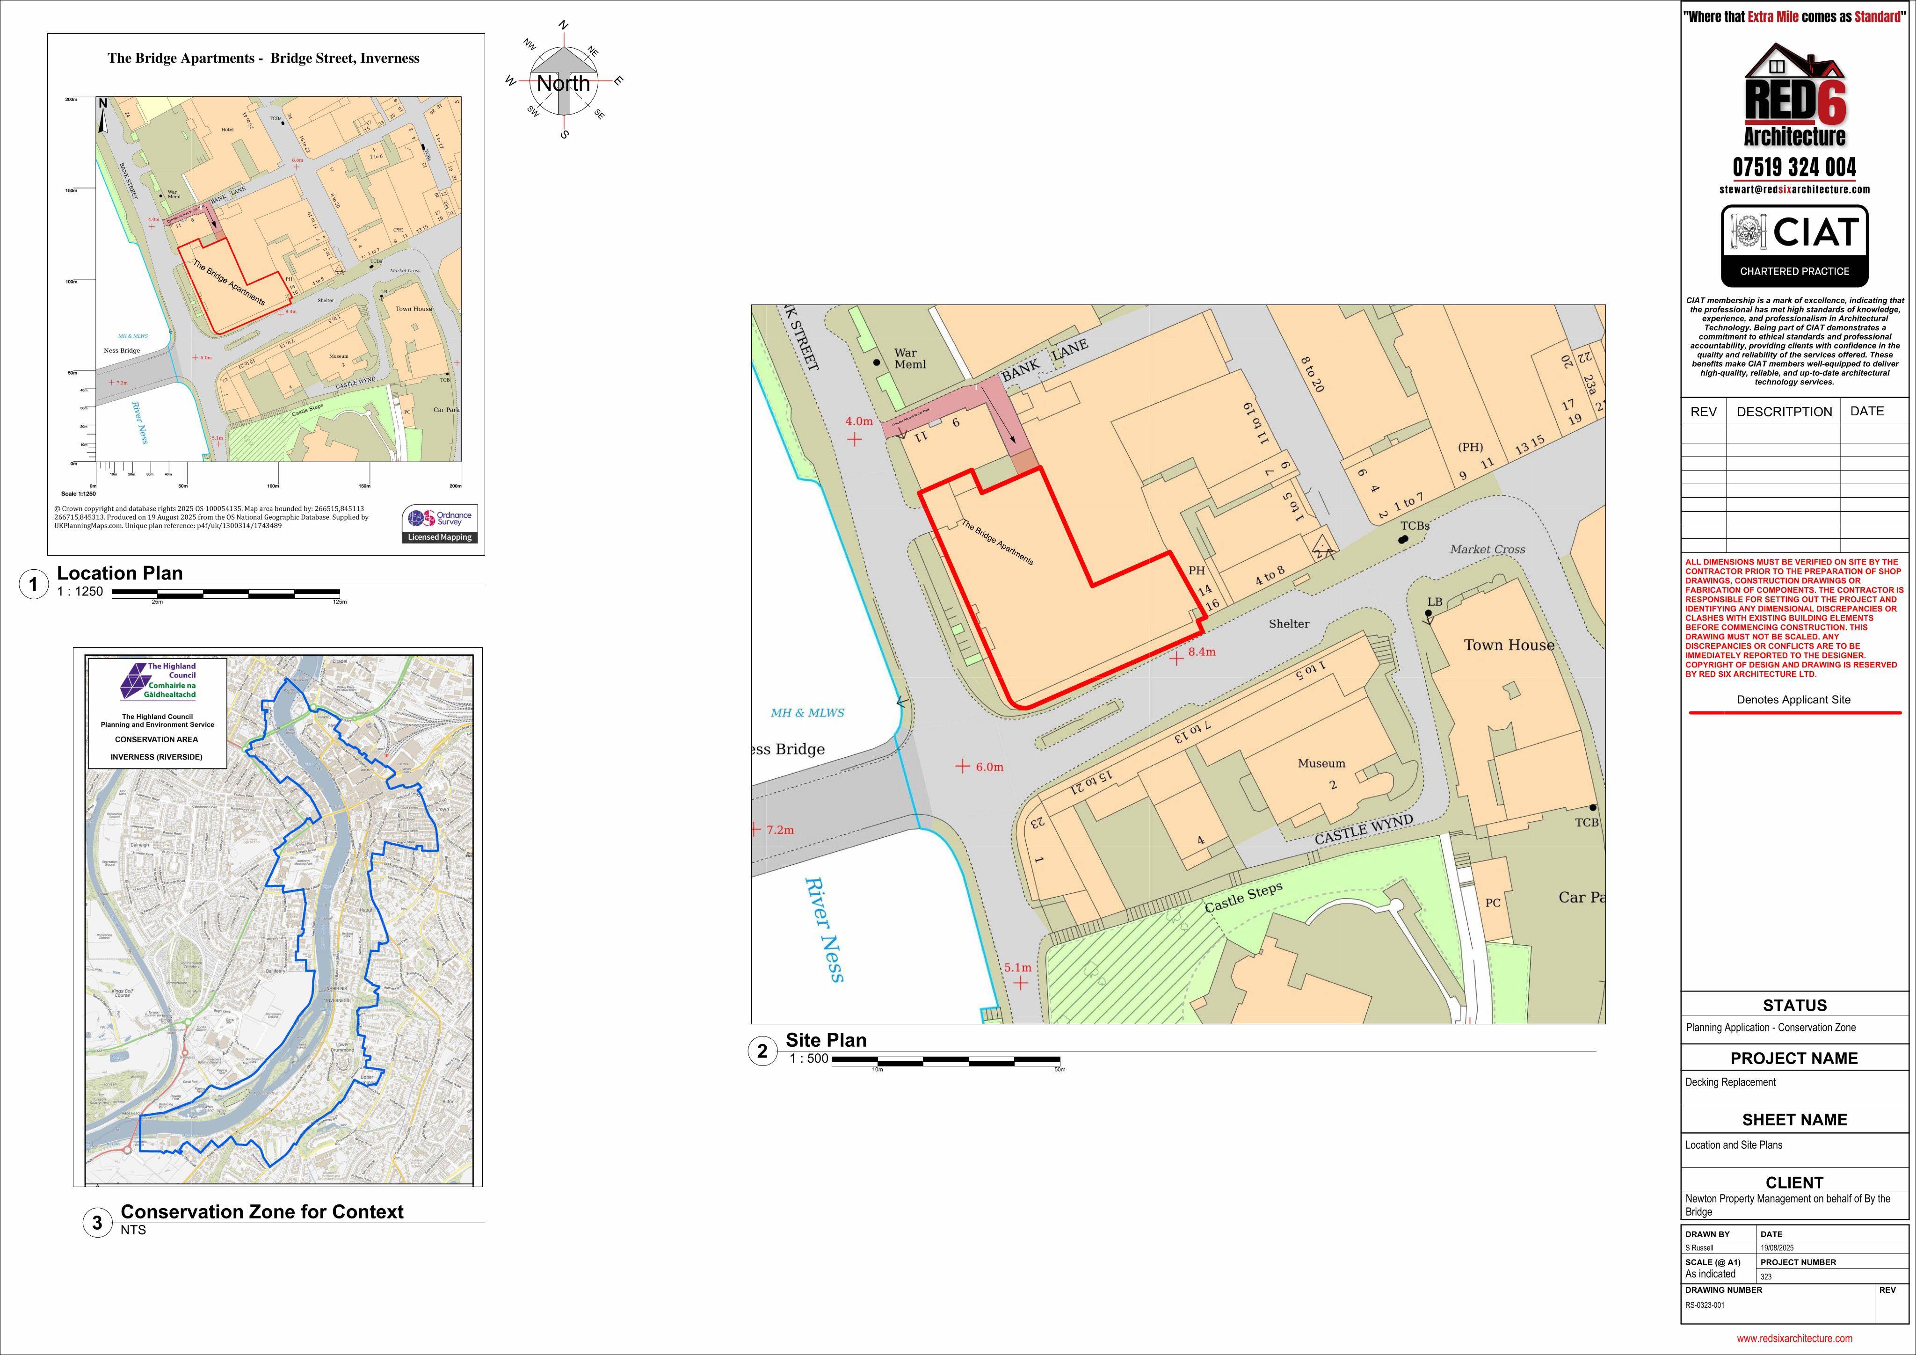
Task: Click the 'CONSERVATION AREA' label on council map
Action: 157,739
